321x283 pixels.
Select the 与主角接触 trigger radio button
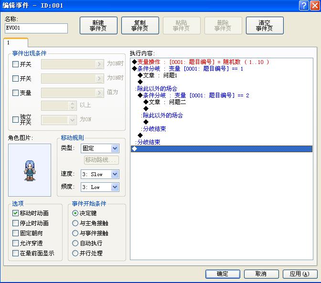[75, 223]
